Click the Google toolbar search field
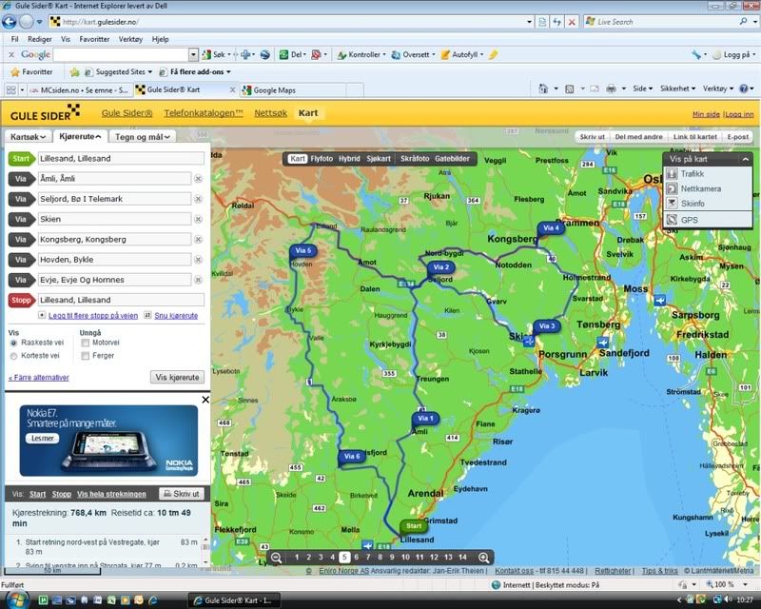The height and width of the screenshot is (609, 761). tap(121, 55)
